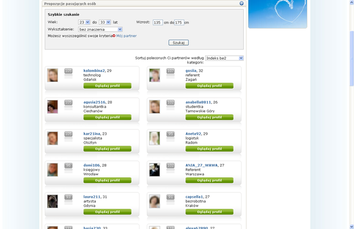Click the index badge 102 for anabella8811
354x229 pixels.
click(170, 103)
